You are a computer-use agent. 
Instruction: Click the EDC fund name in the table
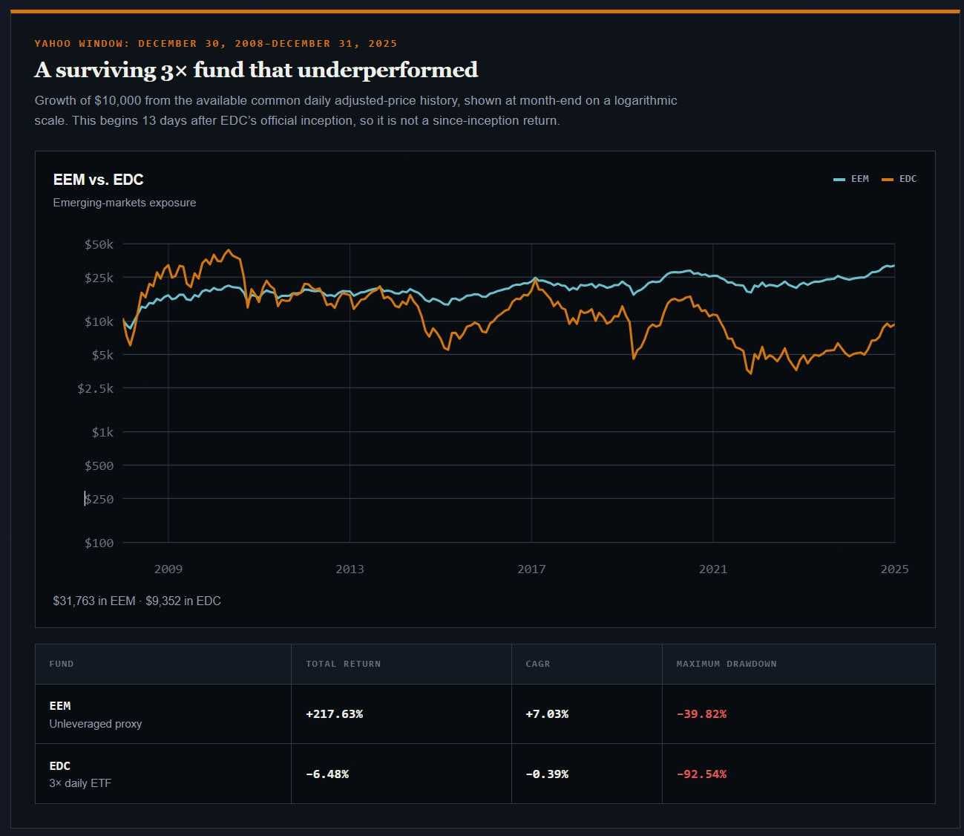60,765
